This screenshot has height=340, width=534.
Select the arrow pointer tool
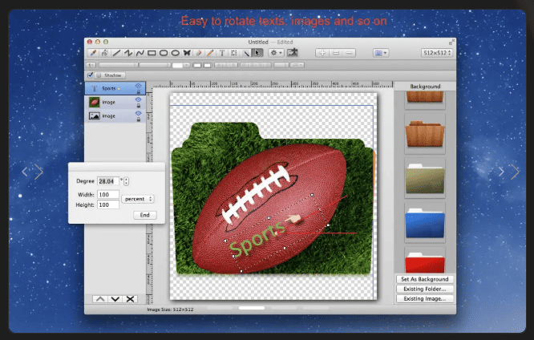click(x=257, y=53)
